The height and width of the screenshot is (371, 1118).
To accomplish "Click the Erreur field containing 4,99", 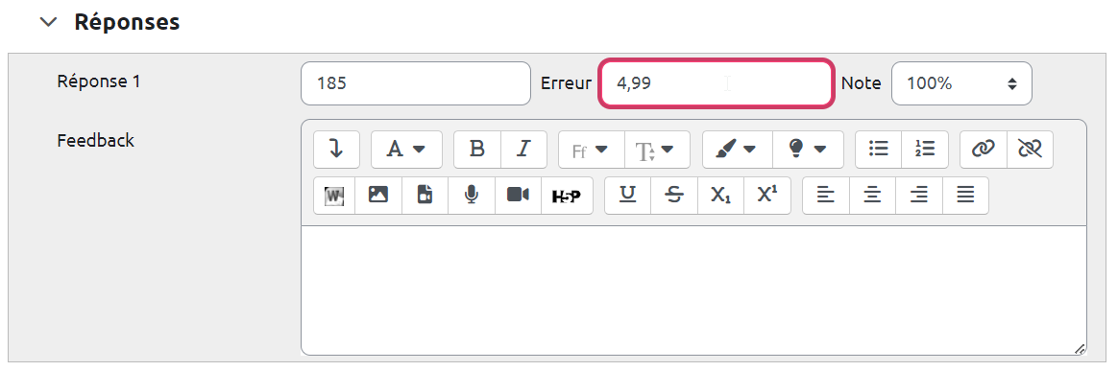I will click(716, 83).
